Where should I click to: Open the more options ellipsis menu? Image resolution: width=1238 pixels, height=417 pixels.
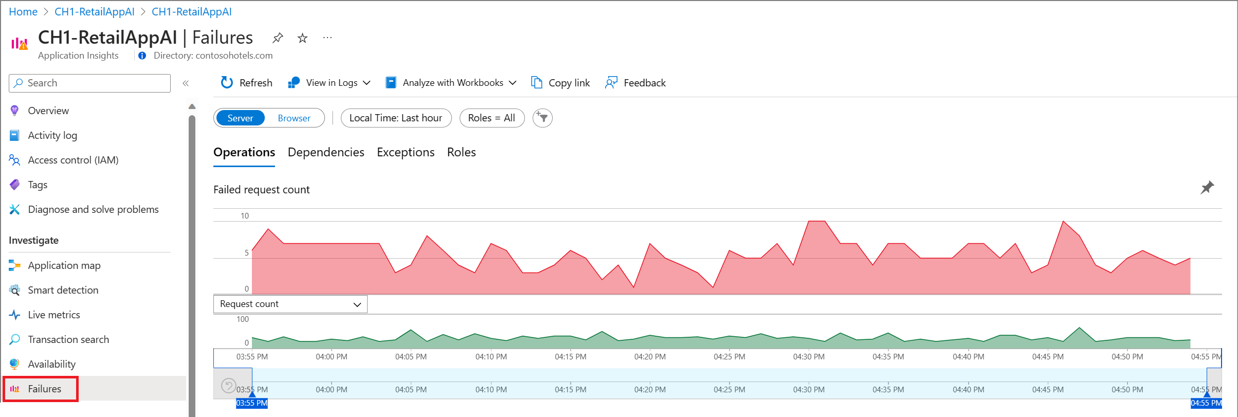(x=327, y=38)
